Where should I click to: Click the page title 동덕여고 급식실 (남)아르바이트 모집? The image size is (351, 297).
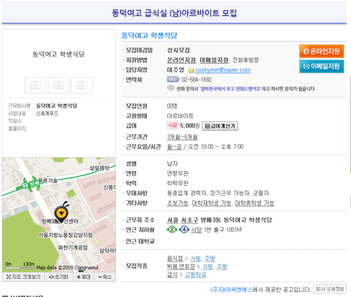174,13
